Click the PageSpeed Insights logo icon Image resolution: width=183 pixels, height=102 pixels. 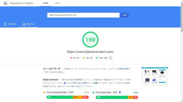click(x=5, y=3)
